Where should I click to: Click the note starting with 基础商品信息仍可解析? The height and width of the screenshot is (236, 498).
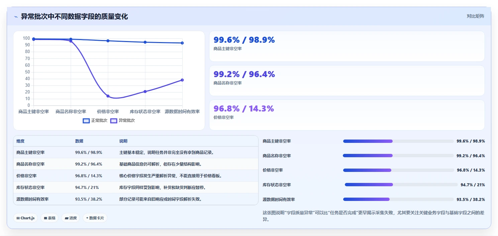(161, 164)
